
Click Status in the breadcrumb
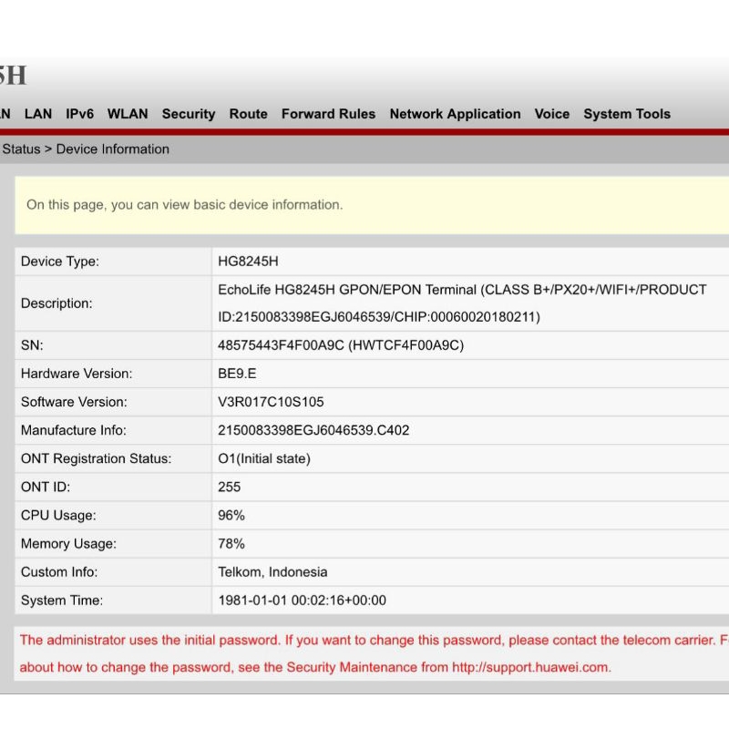[x=21, y=149]
